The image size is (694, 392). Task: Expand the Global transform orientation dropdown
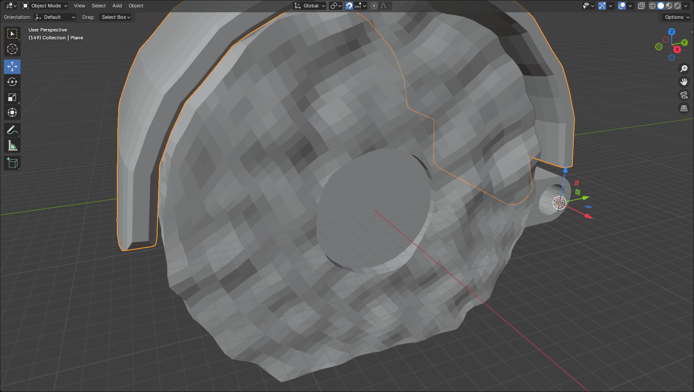pos(310,6)
